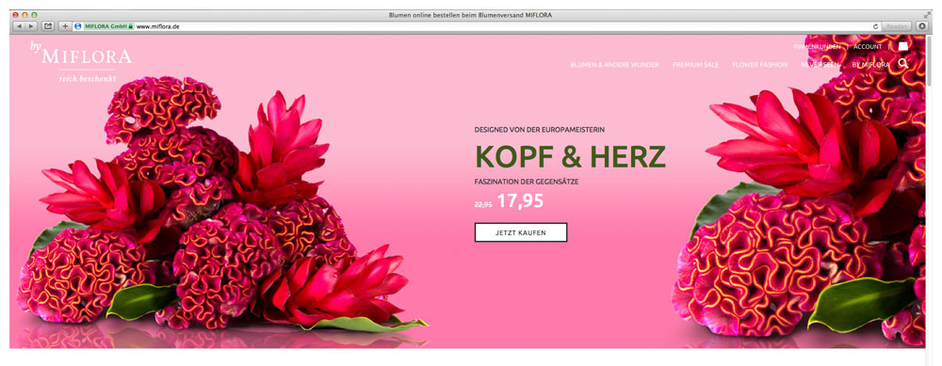Click the KOPF & HERZ headline
The height and width of the screenshot is (366, 942).
click(570, 157)
